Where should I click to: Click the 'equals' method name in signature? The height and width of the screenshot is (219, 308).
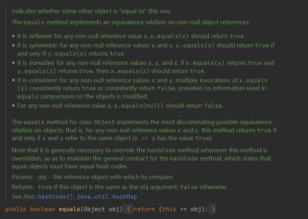(x=69, y=209)
